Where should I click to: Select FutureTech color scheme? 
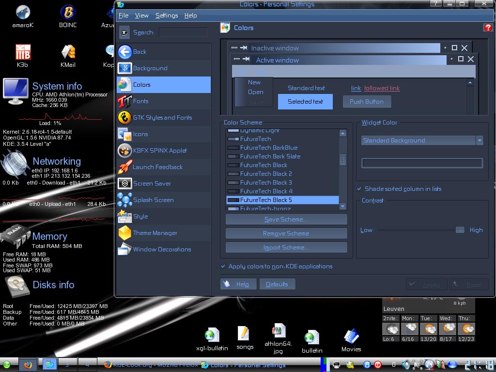tap(283, 139)
